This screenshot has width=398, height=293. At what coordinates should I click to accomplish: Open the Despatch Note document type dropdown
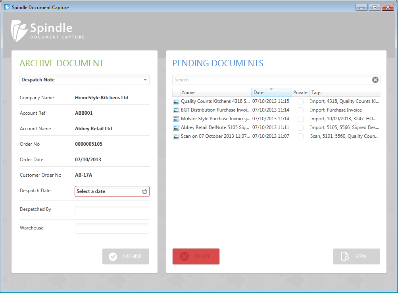tap(84, 80)
